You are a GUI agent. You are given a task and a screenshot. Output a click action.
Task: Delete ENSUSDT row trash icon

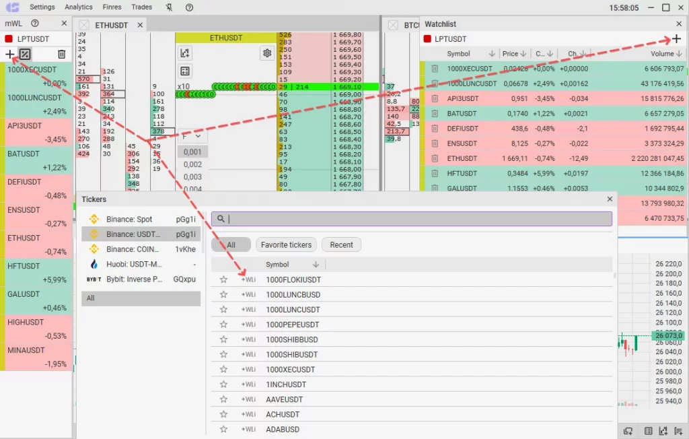click(435, 143)
